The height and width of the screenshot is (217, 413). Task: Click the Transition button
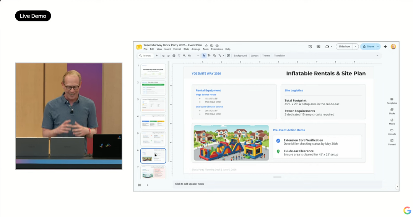280,55
